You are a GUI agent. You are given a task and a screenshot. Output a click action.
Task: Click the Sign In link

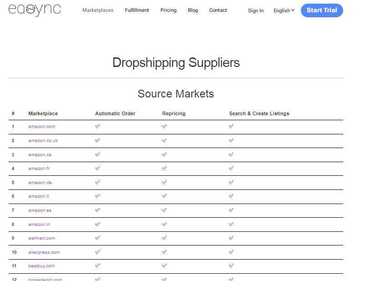pos(256,10)
